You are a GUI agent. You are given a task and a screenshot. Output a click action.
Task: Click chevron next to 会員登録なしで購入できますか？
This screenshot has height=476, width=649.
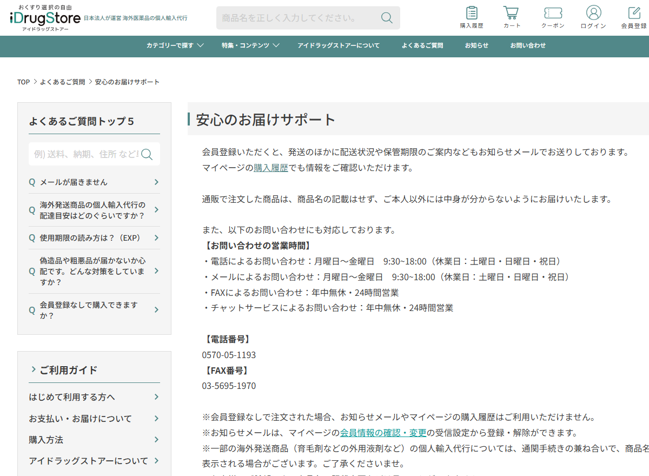156,310
